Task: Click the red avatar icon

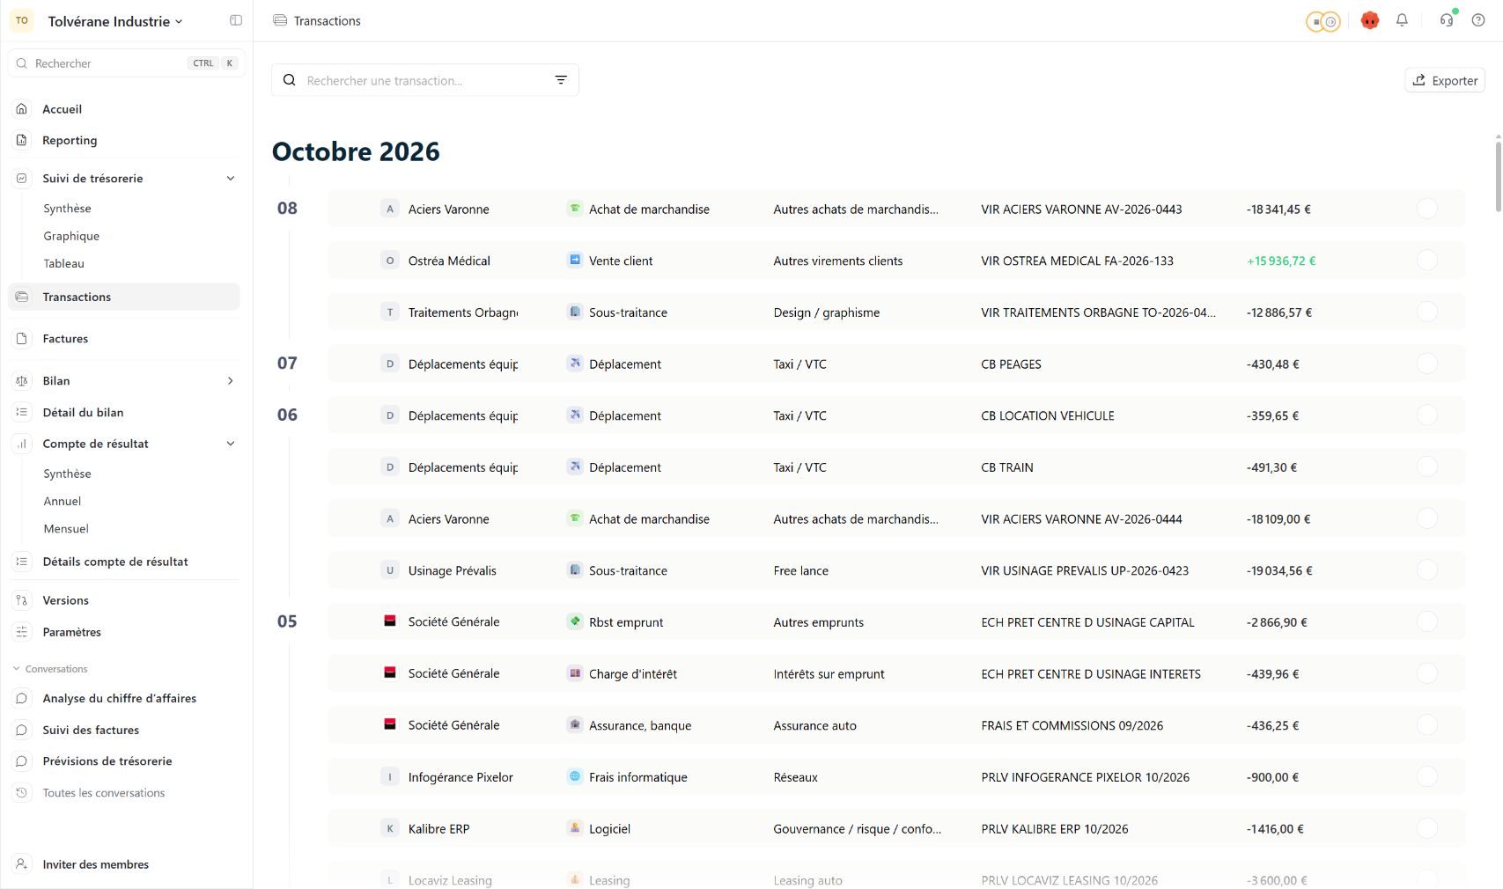Action: [1369, 20]
